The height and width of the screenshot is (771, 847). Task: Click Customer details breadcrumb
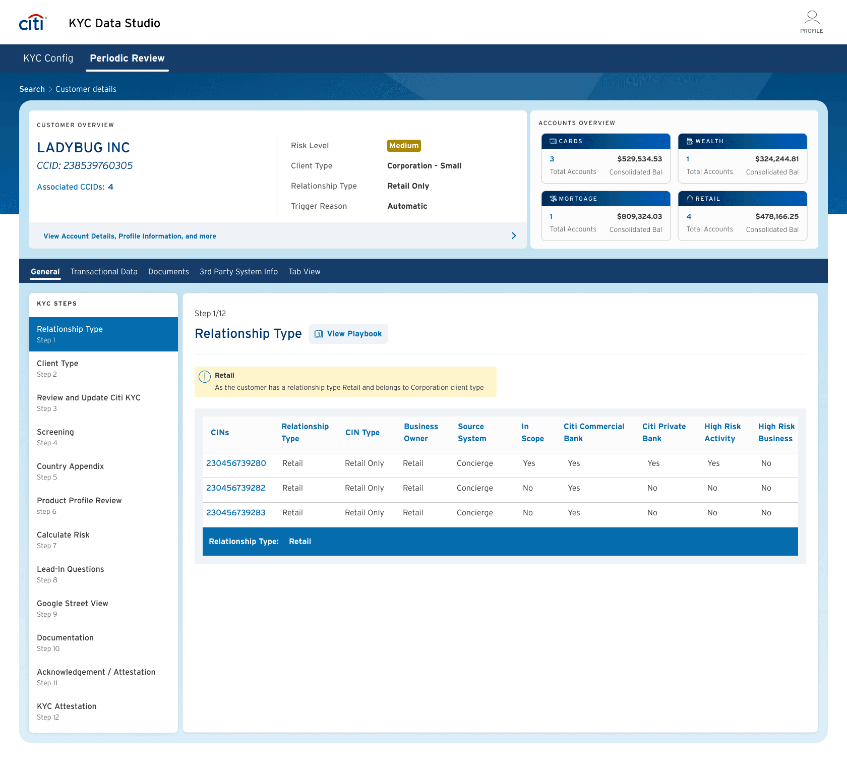tap(86, 89)
